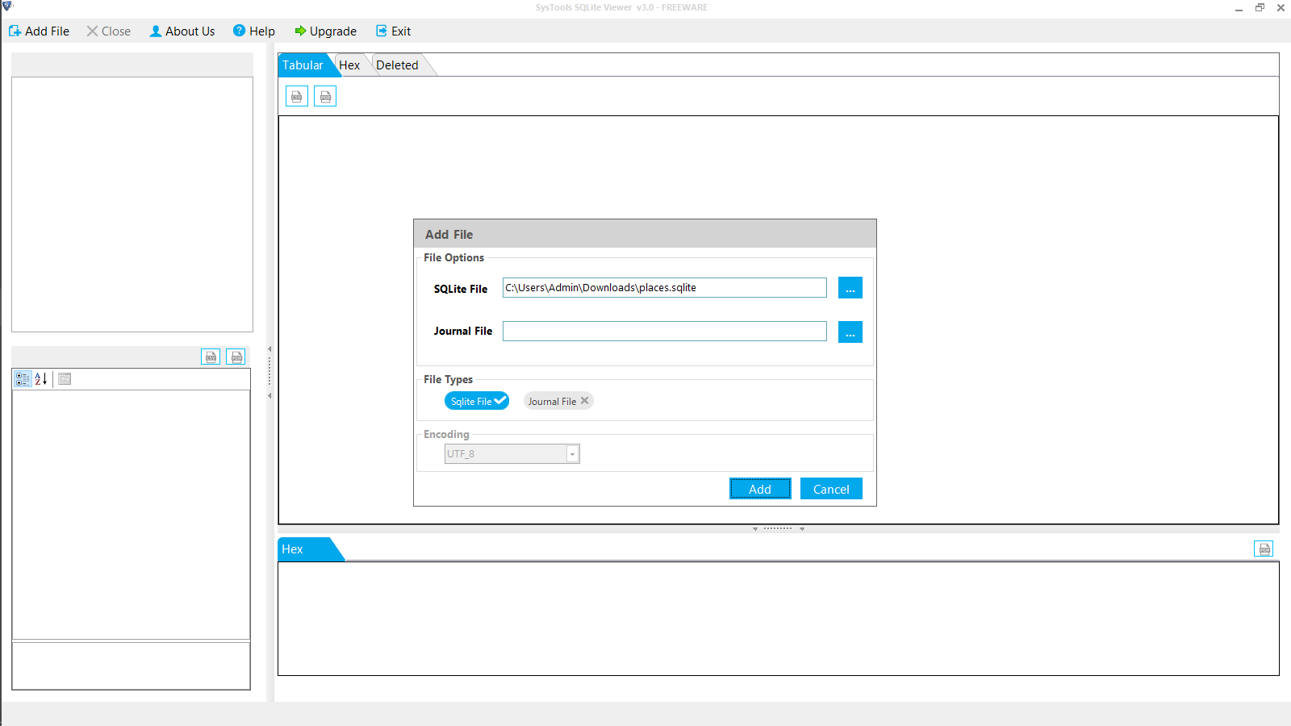Export properties panel to CSV icon
1291x726 pixels.
[x=211, y=357]
